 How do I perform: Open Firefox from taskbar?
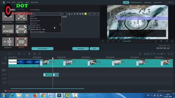click(x=35, y=96)
